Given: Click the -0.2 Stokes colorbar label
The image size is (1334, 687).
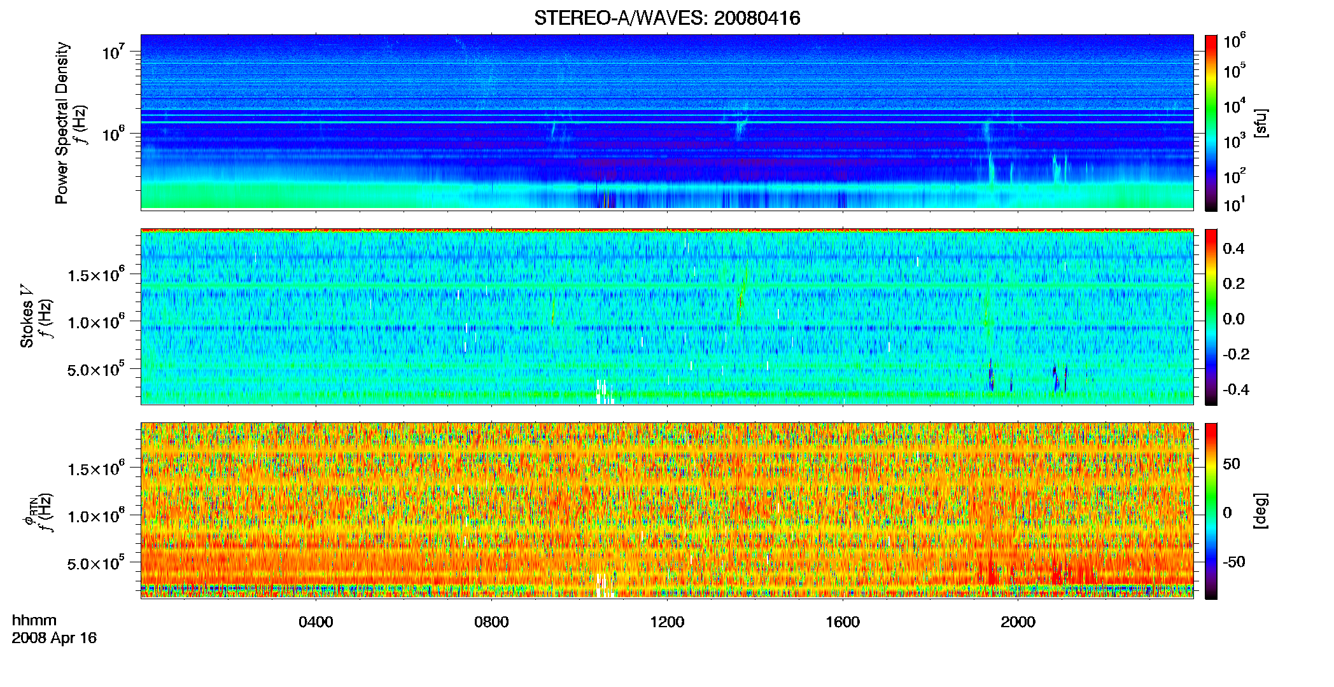Looking at the screenshot, I should (x=1236, y=354).
